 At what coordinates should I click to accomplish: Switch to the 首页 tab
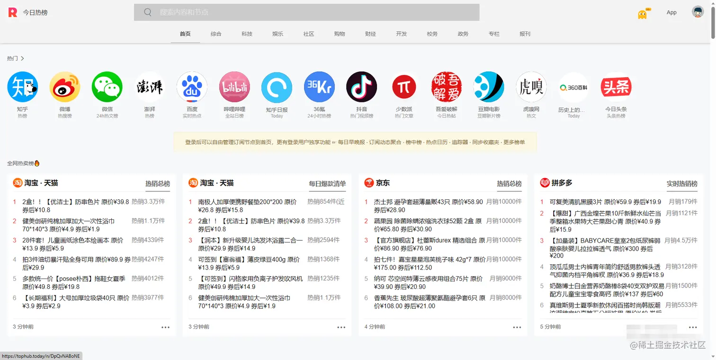click(185, 34)
